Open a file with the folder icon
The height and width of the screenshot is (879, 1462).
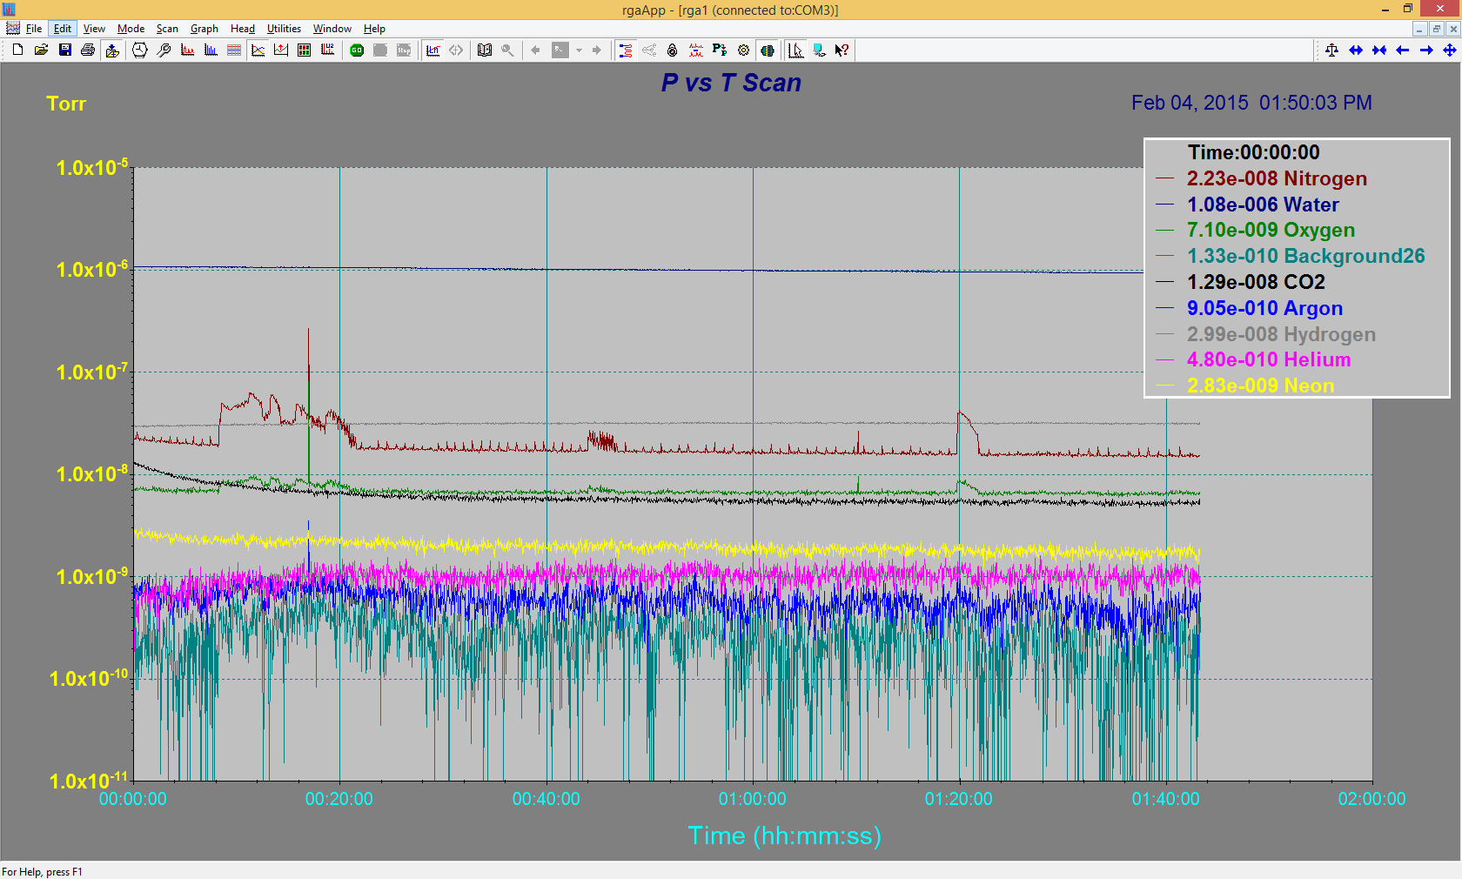pyautogui.click(x=41, y=50)
